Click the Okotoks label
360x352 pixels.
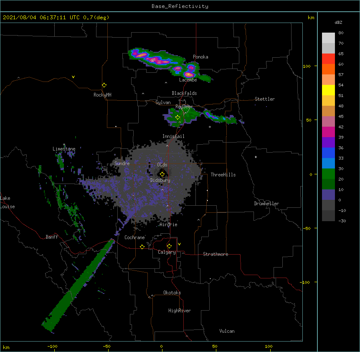coord(172,293)
